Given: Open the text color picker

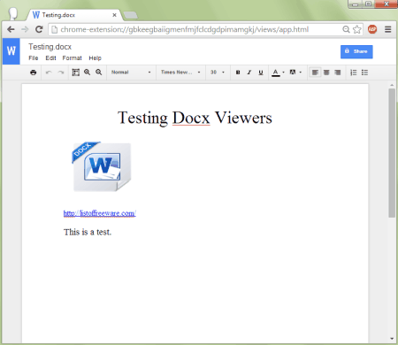Looking at the screenshot, I should 278,73.
